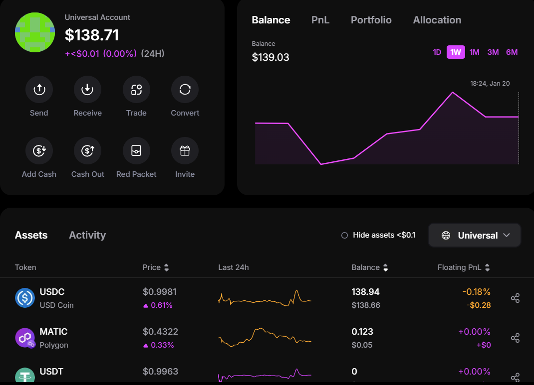Sort assets by Price
The width and height of the screenshot is (534, 385).
tap(156, 267)
